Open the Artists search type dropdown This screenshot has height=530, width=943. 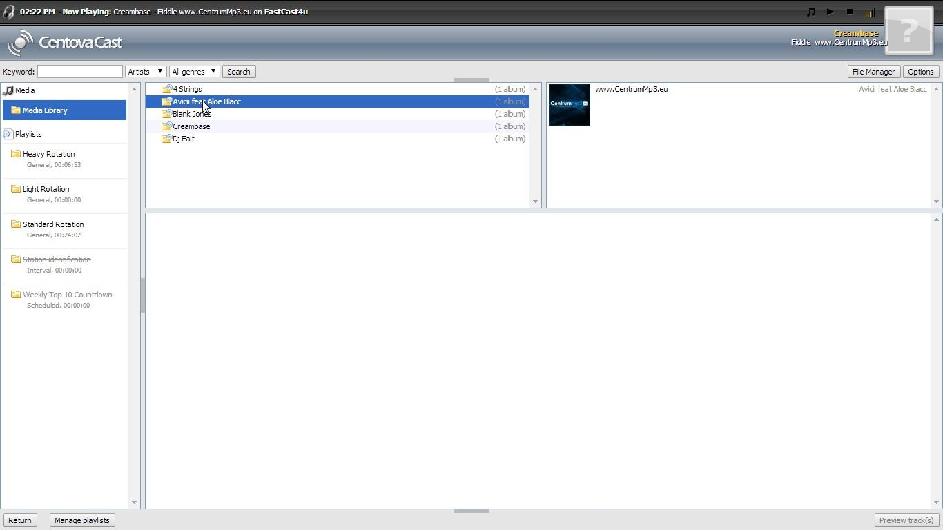[x=146, y=72]
